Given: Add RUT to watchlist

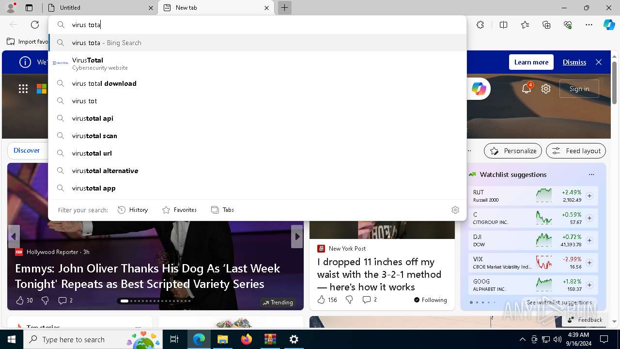Looking at the screenshot, I should (x=589, y=196).
